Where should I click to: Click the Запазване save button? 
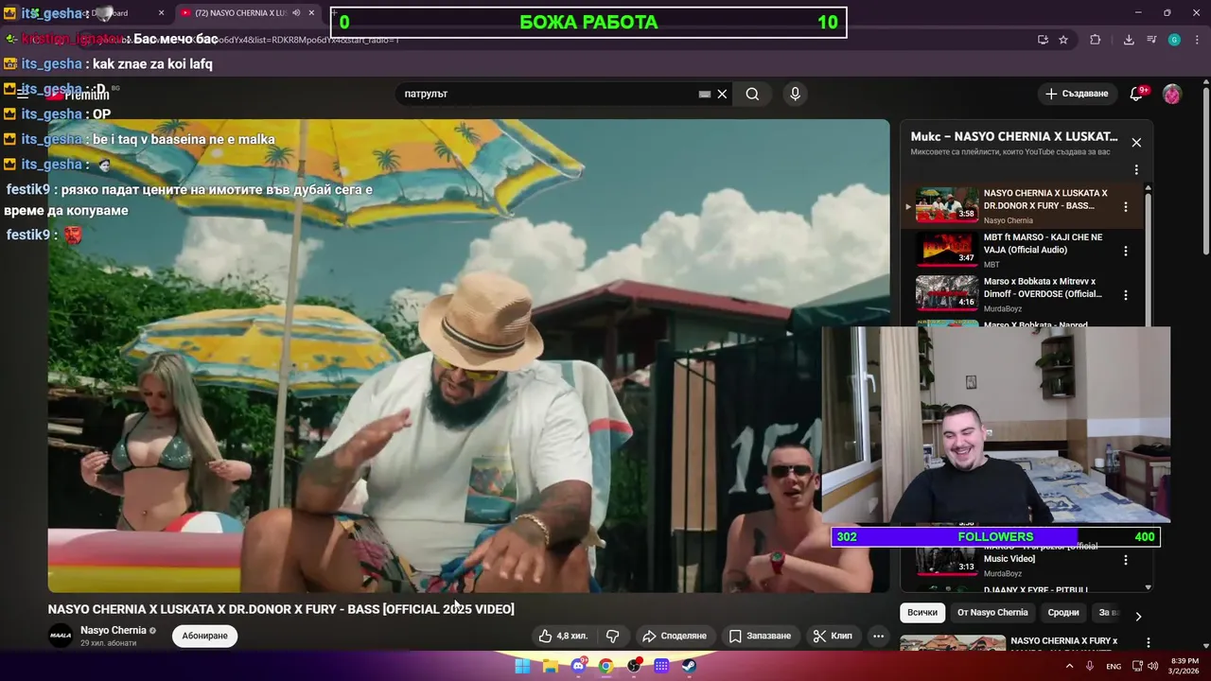point(761,636)
